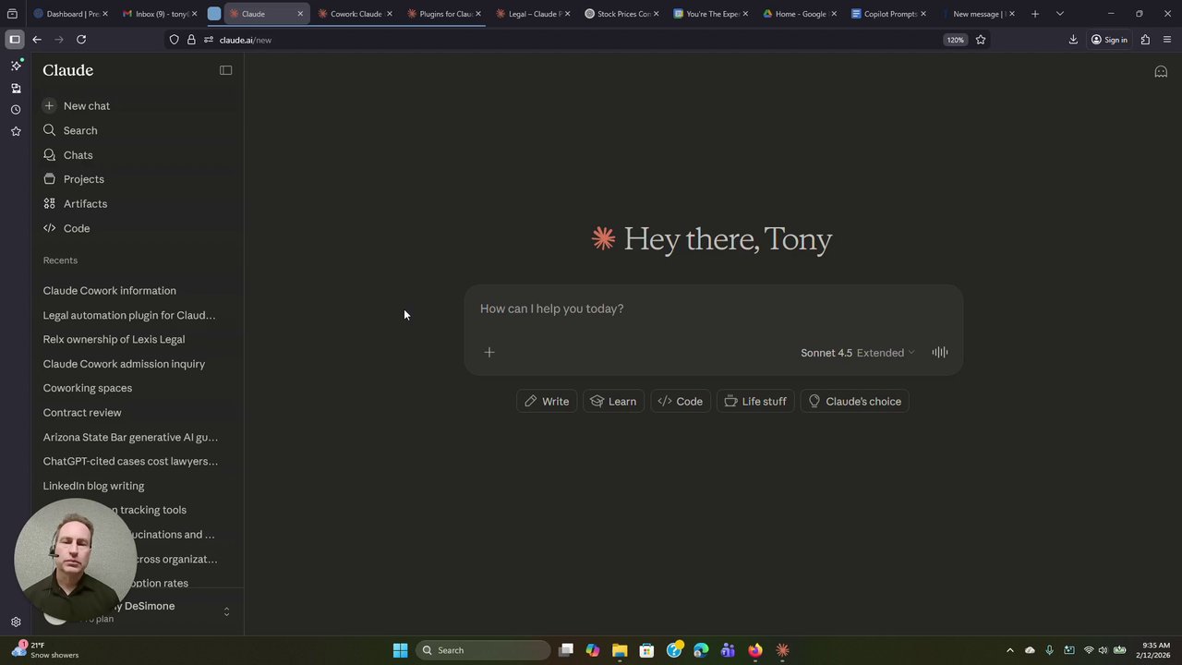Screen dimensions: 1182x665
Task: Open Arizona State Bar generative AI chat
Action: [x=130, y=437]
